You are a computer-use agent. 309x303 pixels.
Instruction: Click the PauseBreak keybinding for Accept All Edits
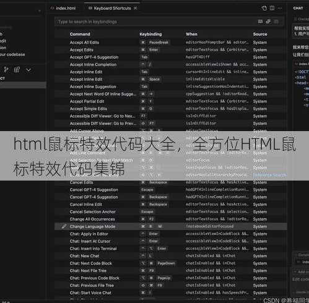[x=159, y=43]
